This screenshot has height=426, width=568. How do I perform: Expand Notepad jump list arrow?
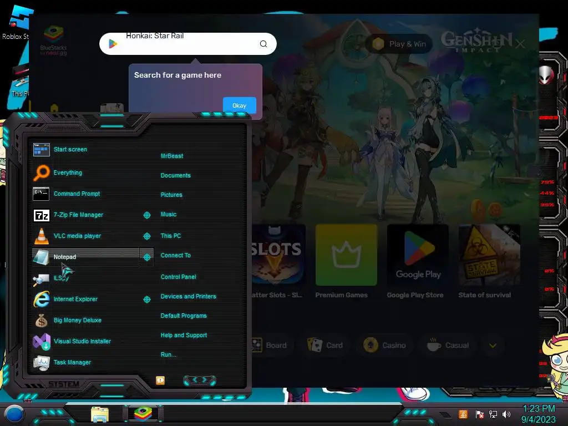[x=146, y=257]
